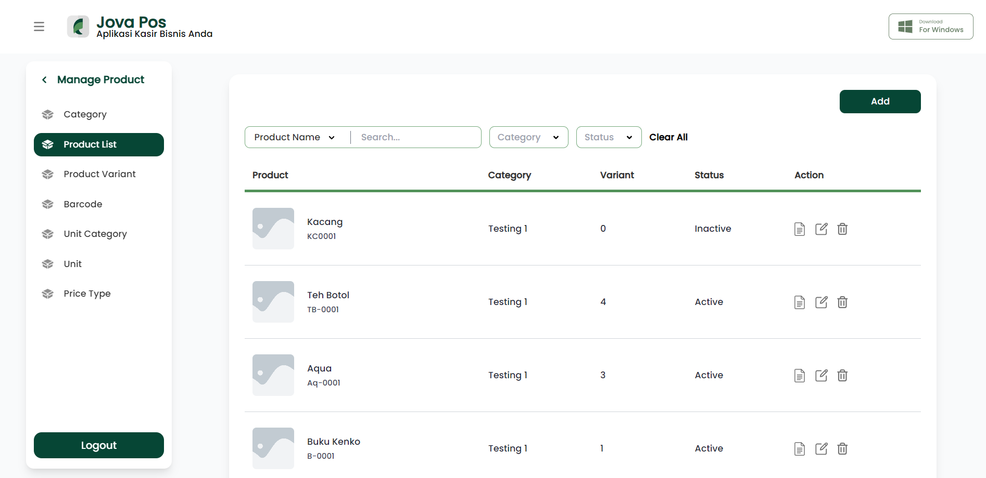Click the Logout button
Image resolution: width=986 pixels, height=478 pixels.
pos(99,445)
